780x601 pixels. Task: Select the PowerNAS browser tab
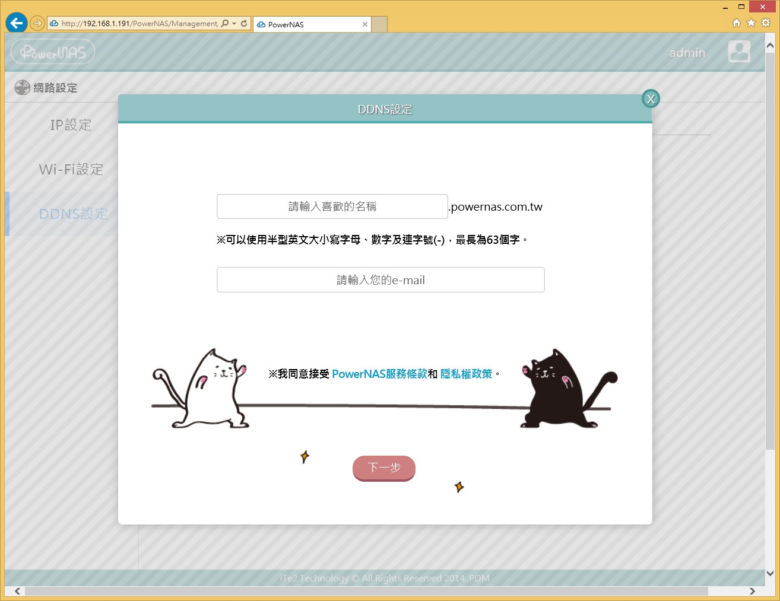click(312, 24)
